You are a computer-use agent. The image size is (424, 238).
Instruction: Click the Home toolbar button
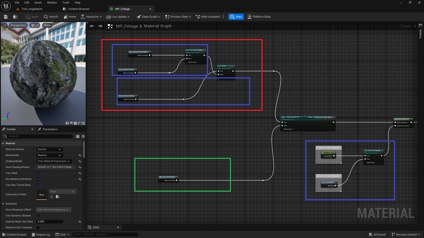pos(70,17)
